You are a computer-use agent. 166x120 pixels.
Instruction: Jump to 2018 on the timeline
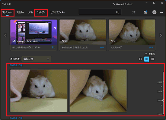point(160,82)
